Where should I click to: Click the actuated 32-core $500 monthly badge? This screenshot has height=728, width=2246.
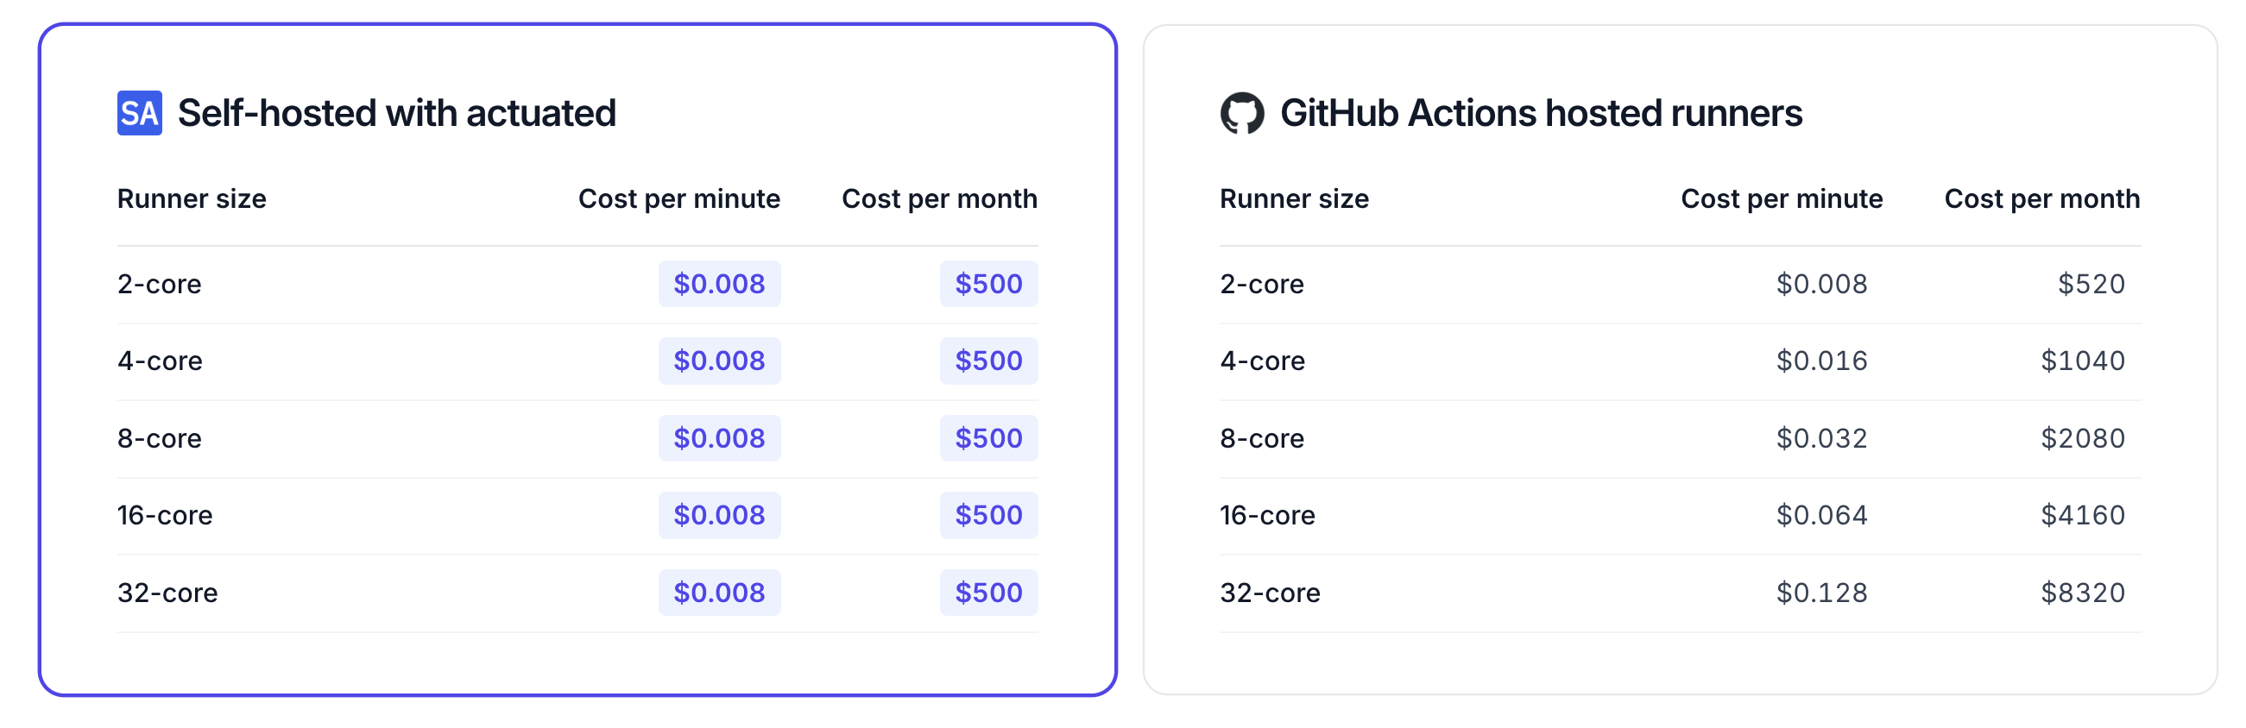(x=987, y=593)
